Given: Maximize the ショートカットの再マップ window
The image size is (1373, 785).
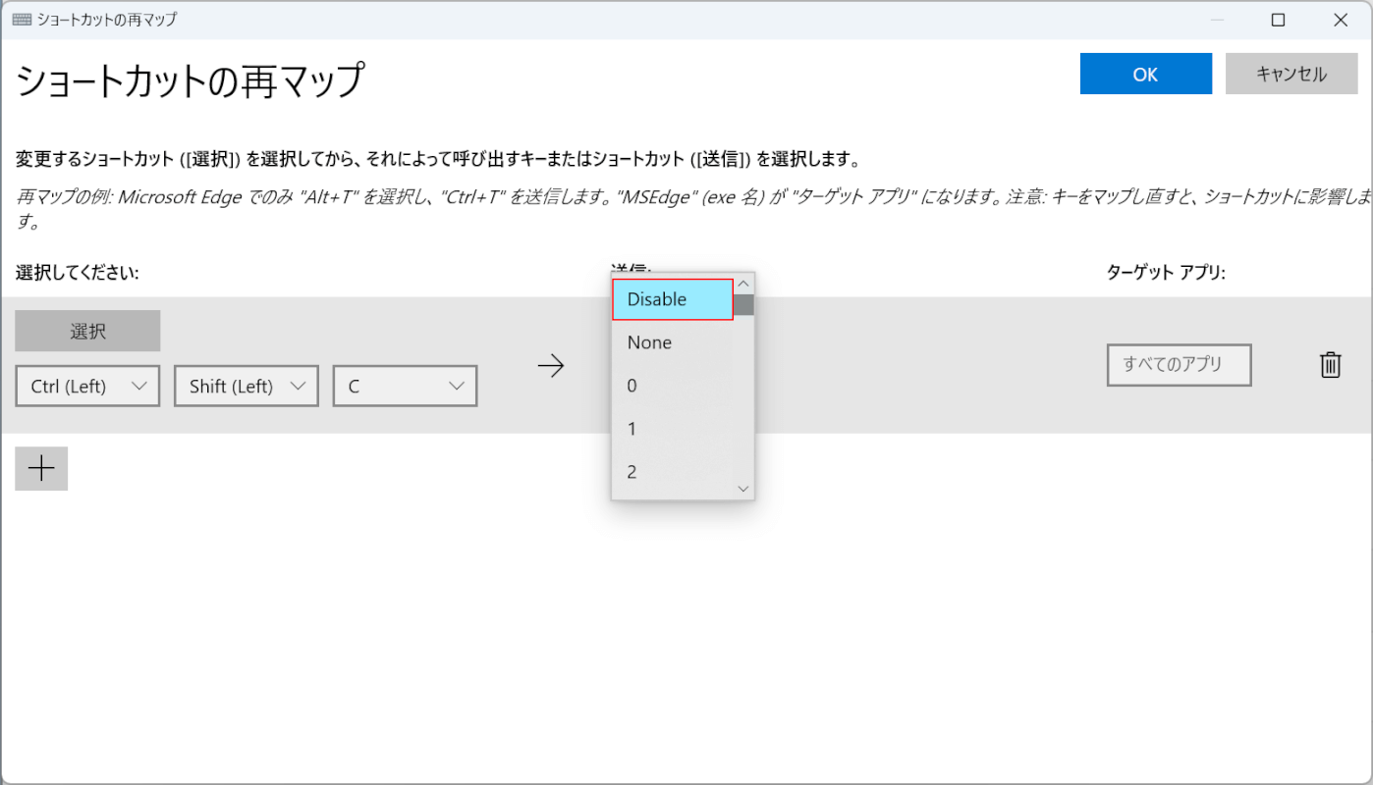Looking at the screenshot, I should [x=1278, y=20].
